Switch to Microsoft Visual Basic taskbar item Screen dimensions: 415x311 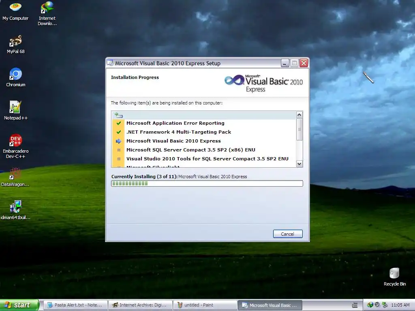point(270,305)
